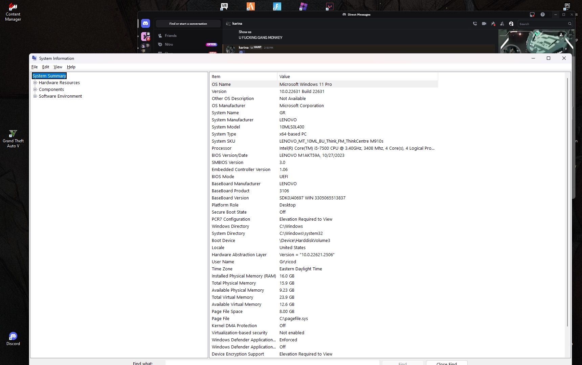The height and width of the screenshot is (365, 582).
Task: Select the PCR7 Configuration row
Action: click(x=324, y=219)
